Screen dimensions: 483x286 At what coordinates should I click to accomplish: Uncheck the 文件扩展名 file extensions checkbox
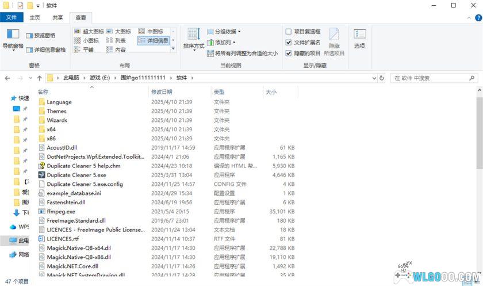coord(289,42)
